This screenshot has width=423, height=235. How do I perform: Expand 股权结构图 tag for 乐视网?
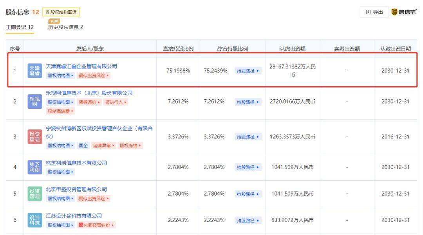(x=60, y=102)
